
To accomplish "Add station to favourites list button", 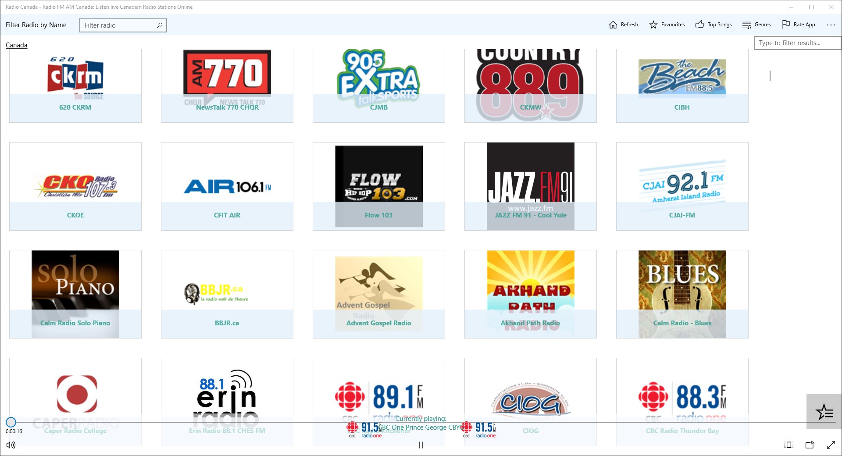I will click(x=824, y=412).
